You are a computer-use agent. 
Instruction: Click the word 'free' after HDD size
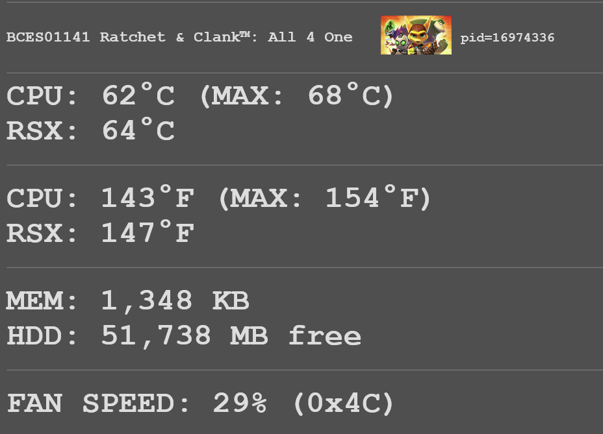tap(325, 335)
